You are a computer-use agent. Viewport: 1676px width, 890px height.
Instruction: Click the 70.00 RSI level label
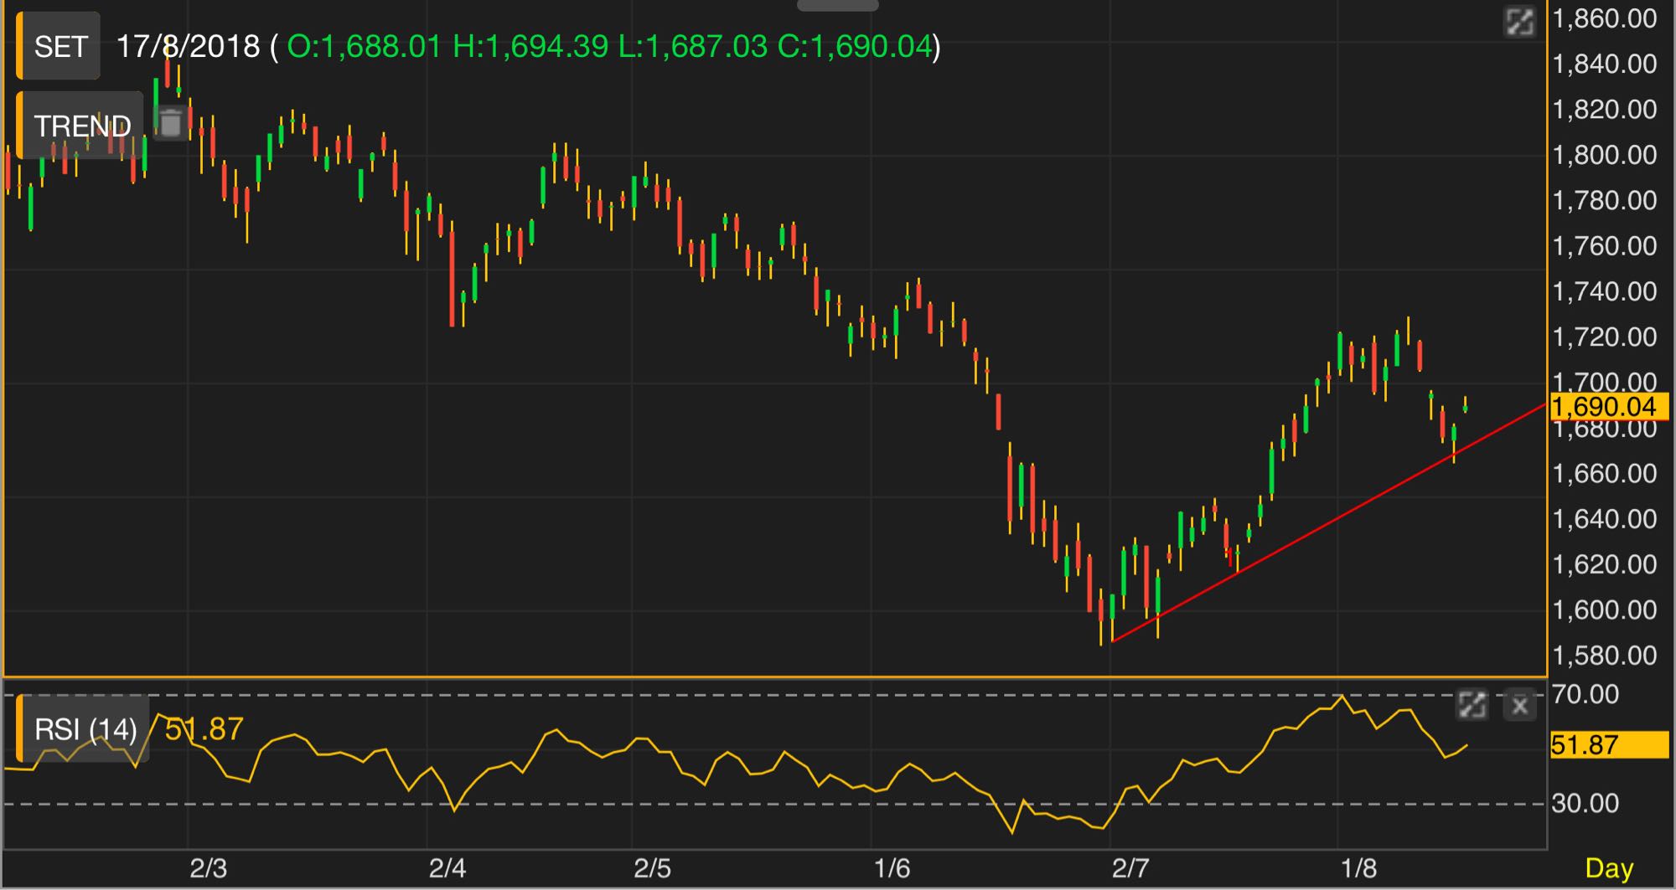[1585, 694]
